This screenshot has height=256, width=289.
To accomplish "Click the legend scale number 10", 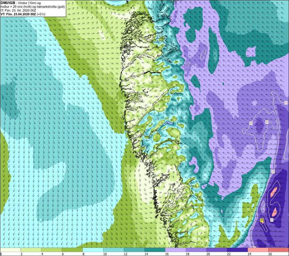I will 105,254.
